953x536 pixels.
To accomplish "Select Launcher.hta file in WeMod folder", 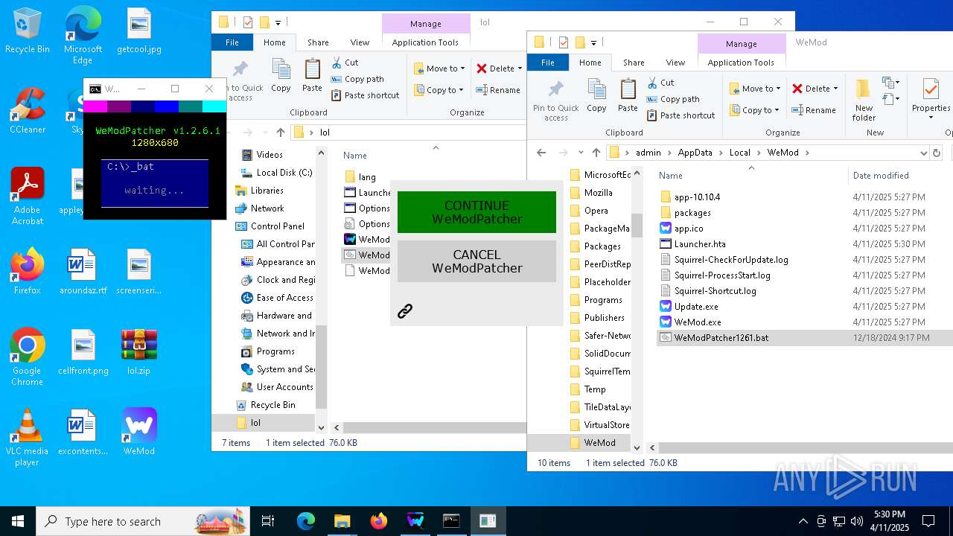I will point(699,244).
